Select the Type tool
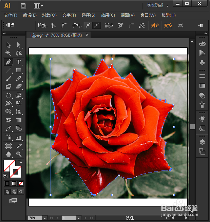 19,62
